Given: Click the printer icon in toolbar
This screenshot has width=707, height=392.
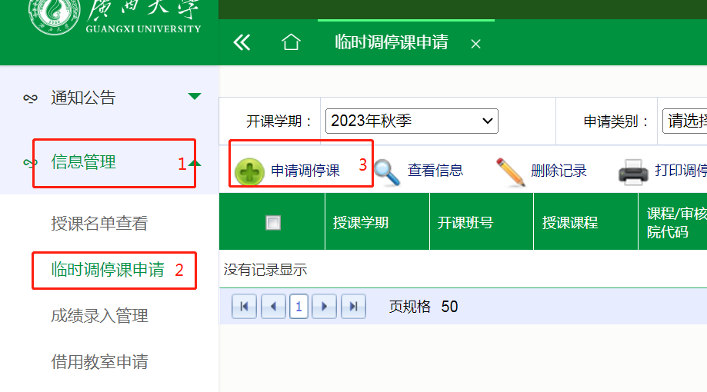Looking at the screenshot, I should (x=634, y=171).
